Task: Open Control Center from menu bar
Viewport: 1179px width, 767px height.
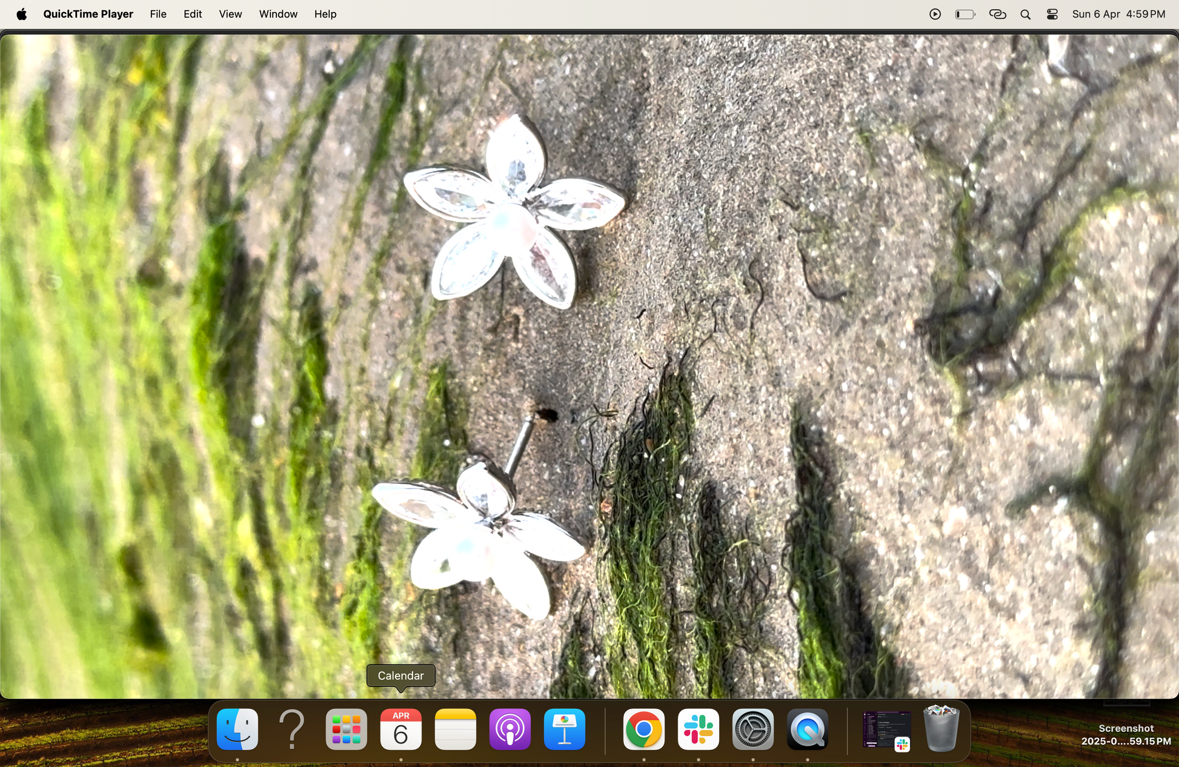Action: 1052,14
